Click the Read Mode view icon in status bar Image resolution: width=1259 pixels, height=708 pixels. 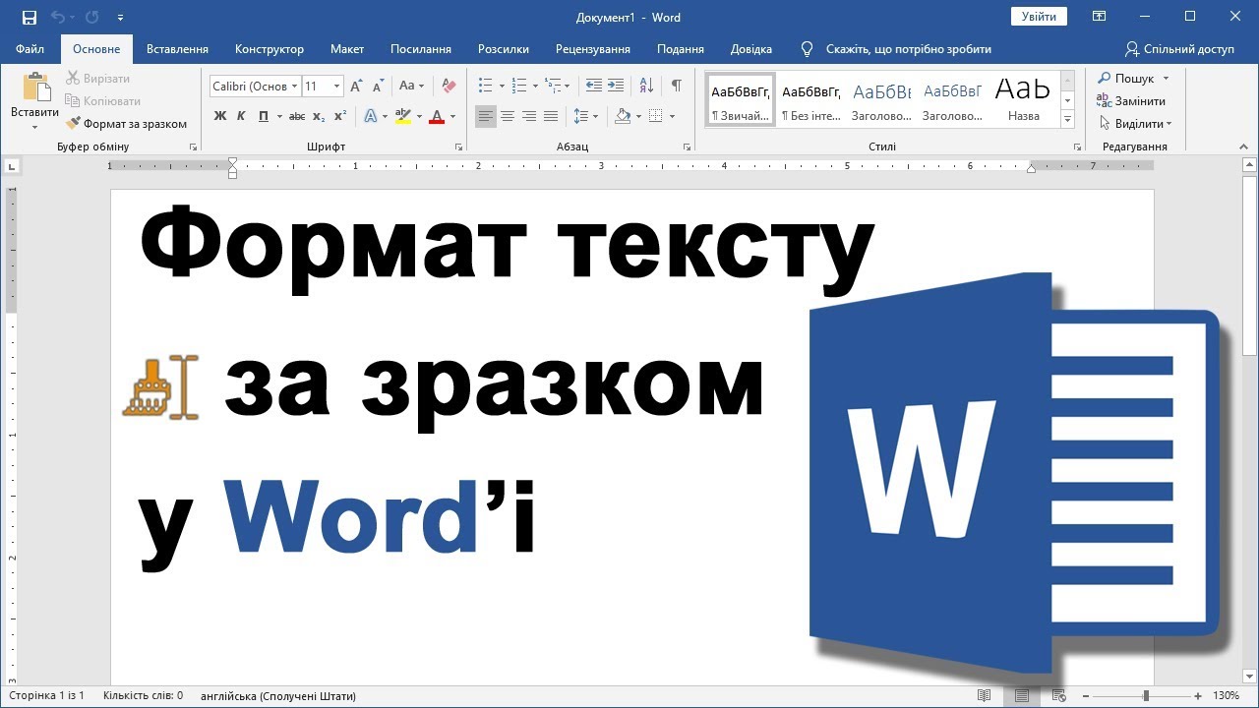click(985, 695)
